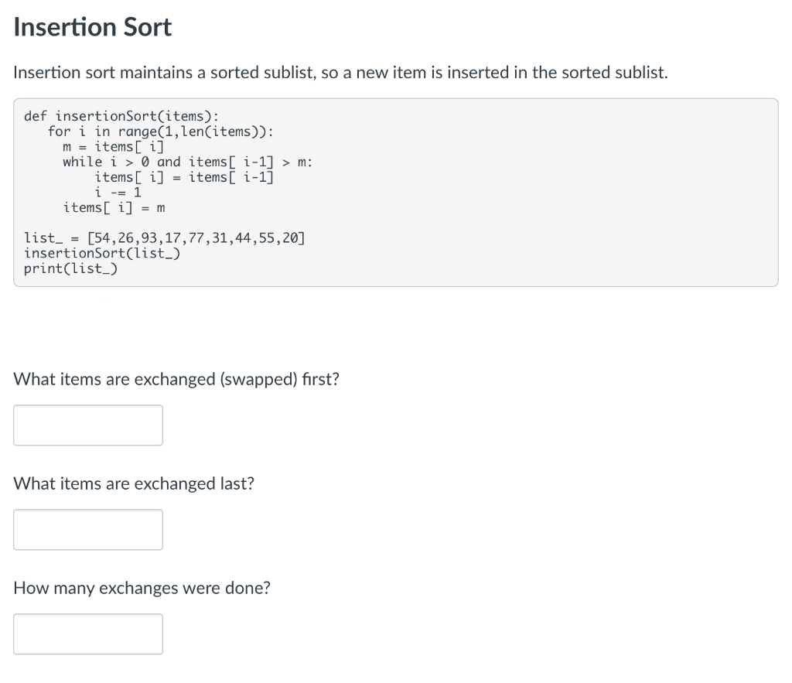Click the 'What items are exchanged last?' question
The height and width of the screenshot is (683, 792).
click(x=134, y=483)
